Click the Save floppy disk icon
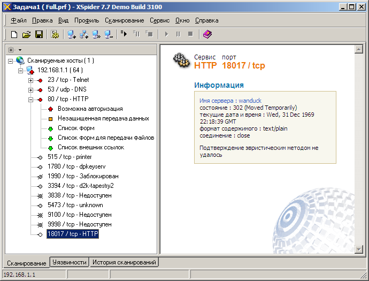The height and width of the screenshot is (281, 369). [x=39, y=34]
